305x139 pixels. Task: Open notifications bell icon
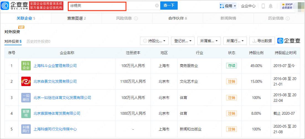(x=271, y=6)
